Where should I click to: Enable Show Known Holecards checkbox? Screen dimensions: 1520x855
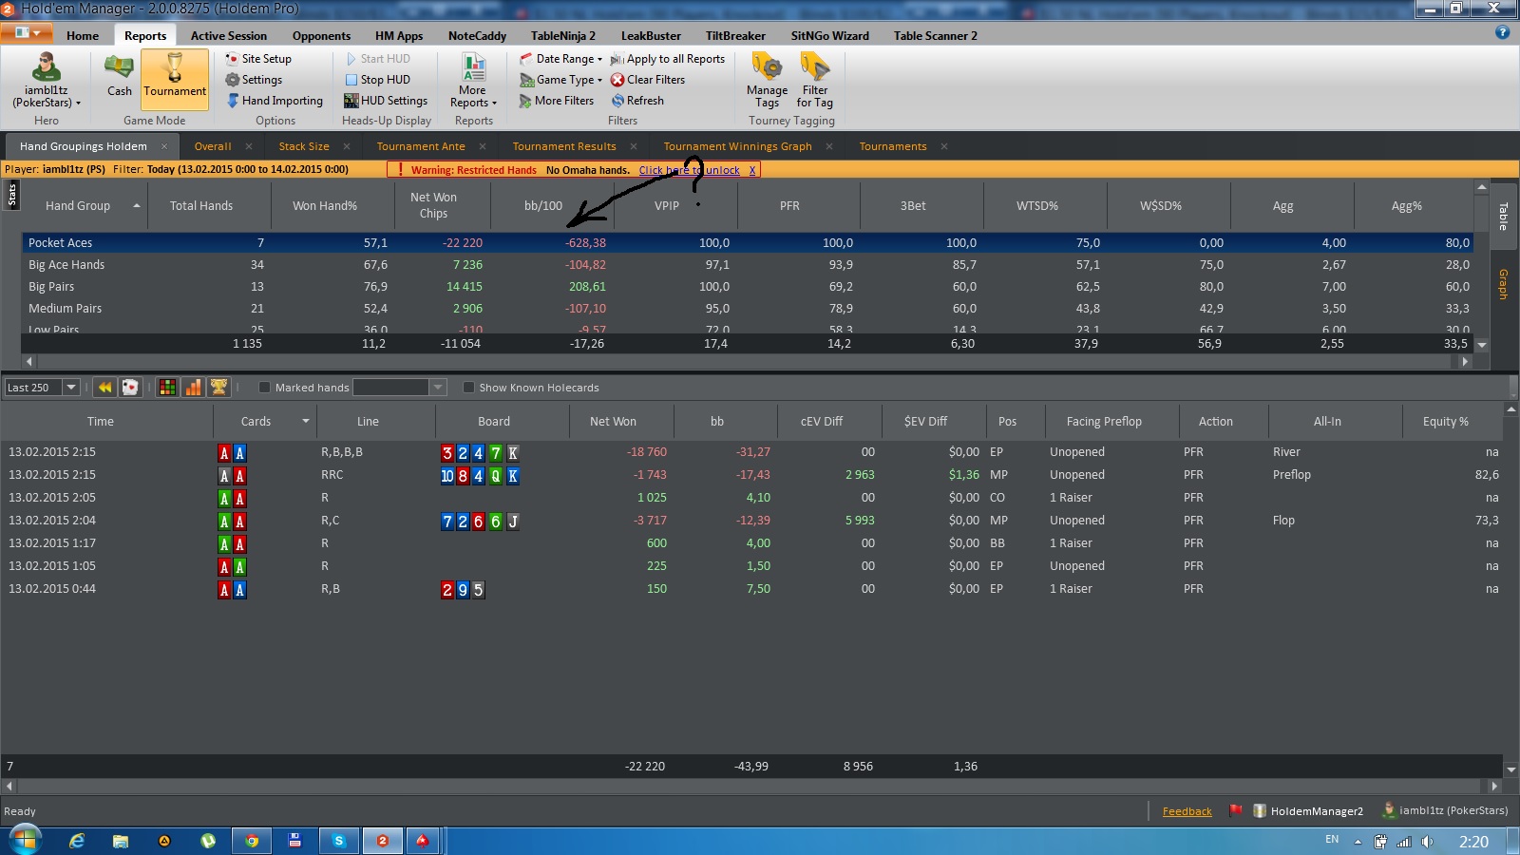pyautogui.click(x=468, y=388)
